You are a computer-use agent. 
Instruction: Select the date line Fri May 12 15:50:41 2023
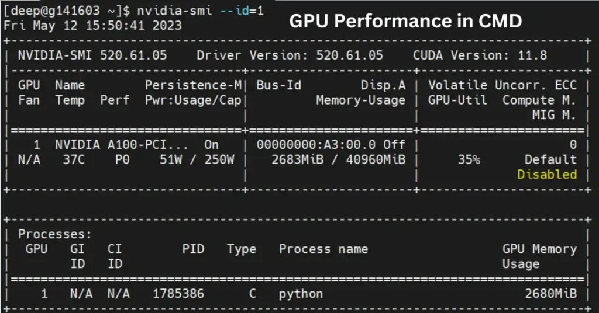(x=92, y=26)
